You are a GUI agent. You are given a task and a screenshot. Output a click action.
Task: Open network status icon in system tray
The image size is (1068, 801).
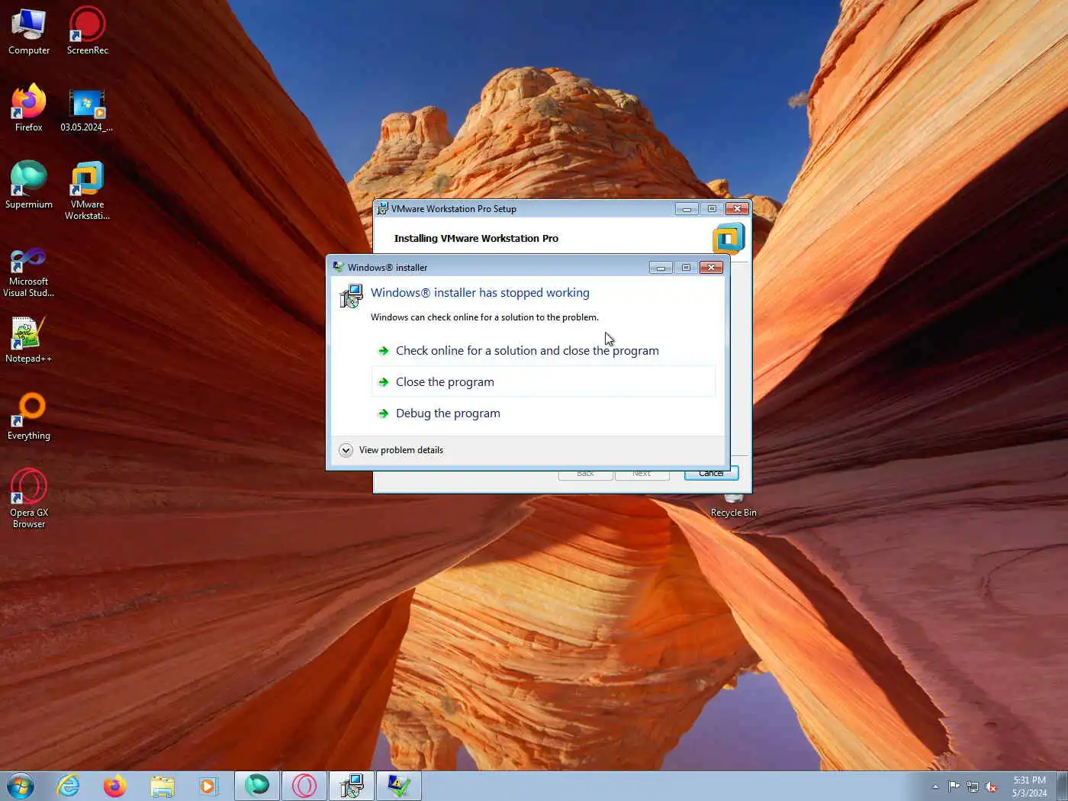point(973,787)
